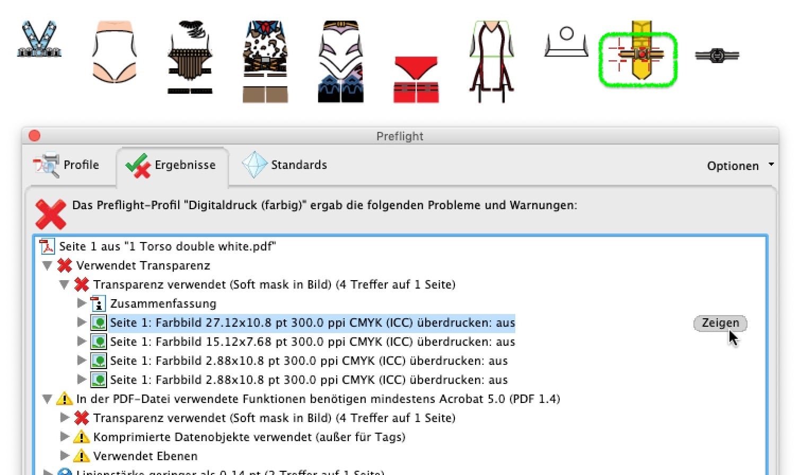The height and width of the screenshot is (475, 800).
Task: Expand the "Verwendet Ebenen" node
Action: click(x=65, y=456)
